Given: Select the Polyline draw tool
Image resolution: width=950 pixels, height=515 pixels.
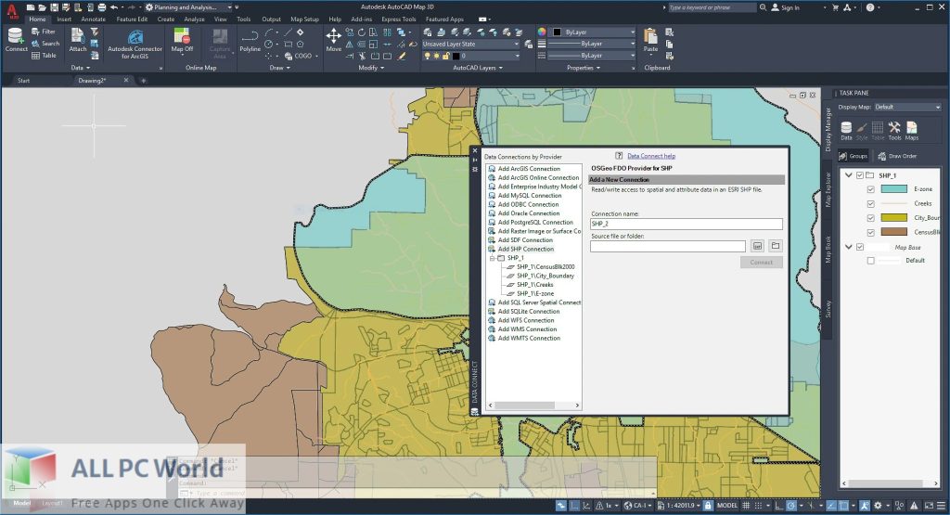Looking at the screenshot, I should click(250, 40).
